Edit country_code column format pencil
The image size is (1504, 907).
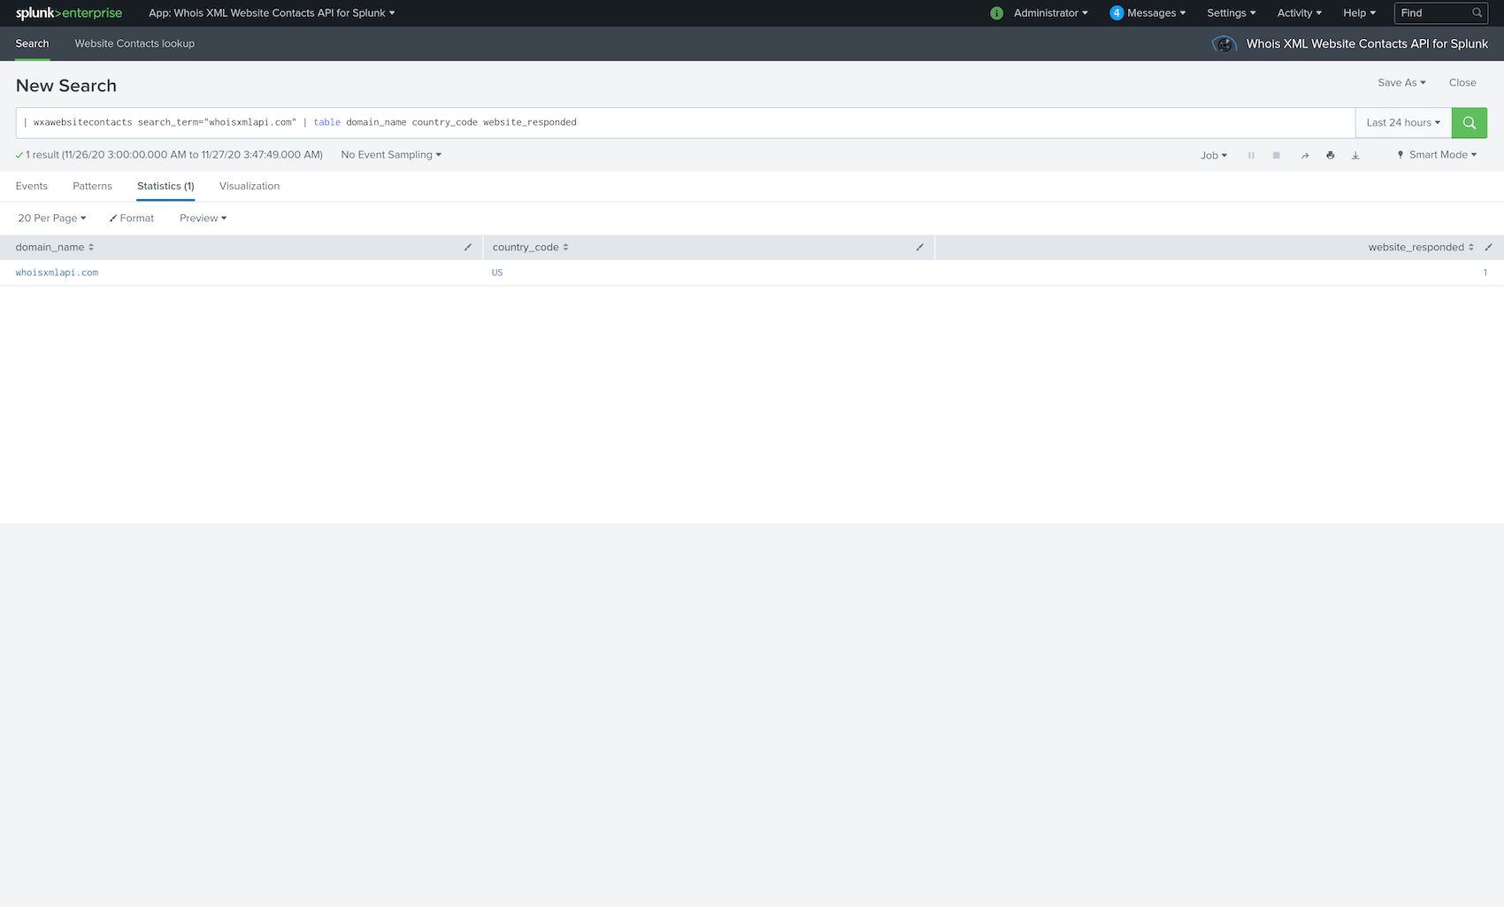click(x=920, y=247)
